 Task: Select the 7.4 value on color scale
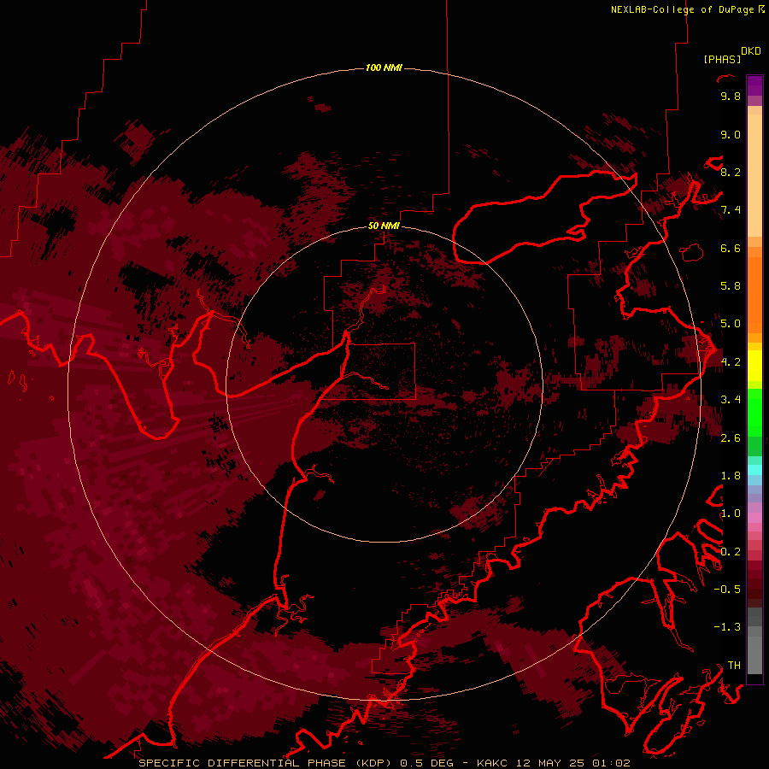(x=731, y=210)
